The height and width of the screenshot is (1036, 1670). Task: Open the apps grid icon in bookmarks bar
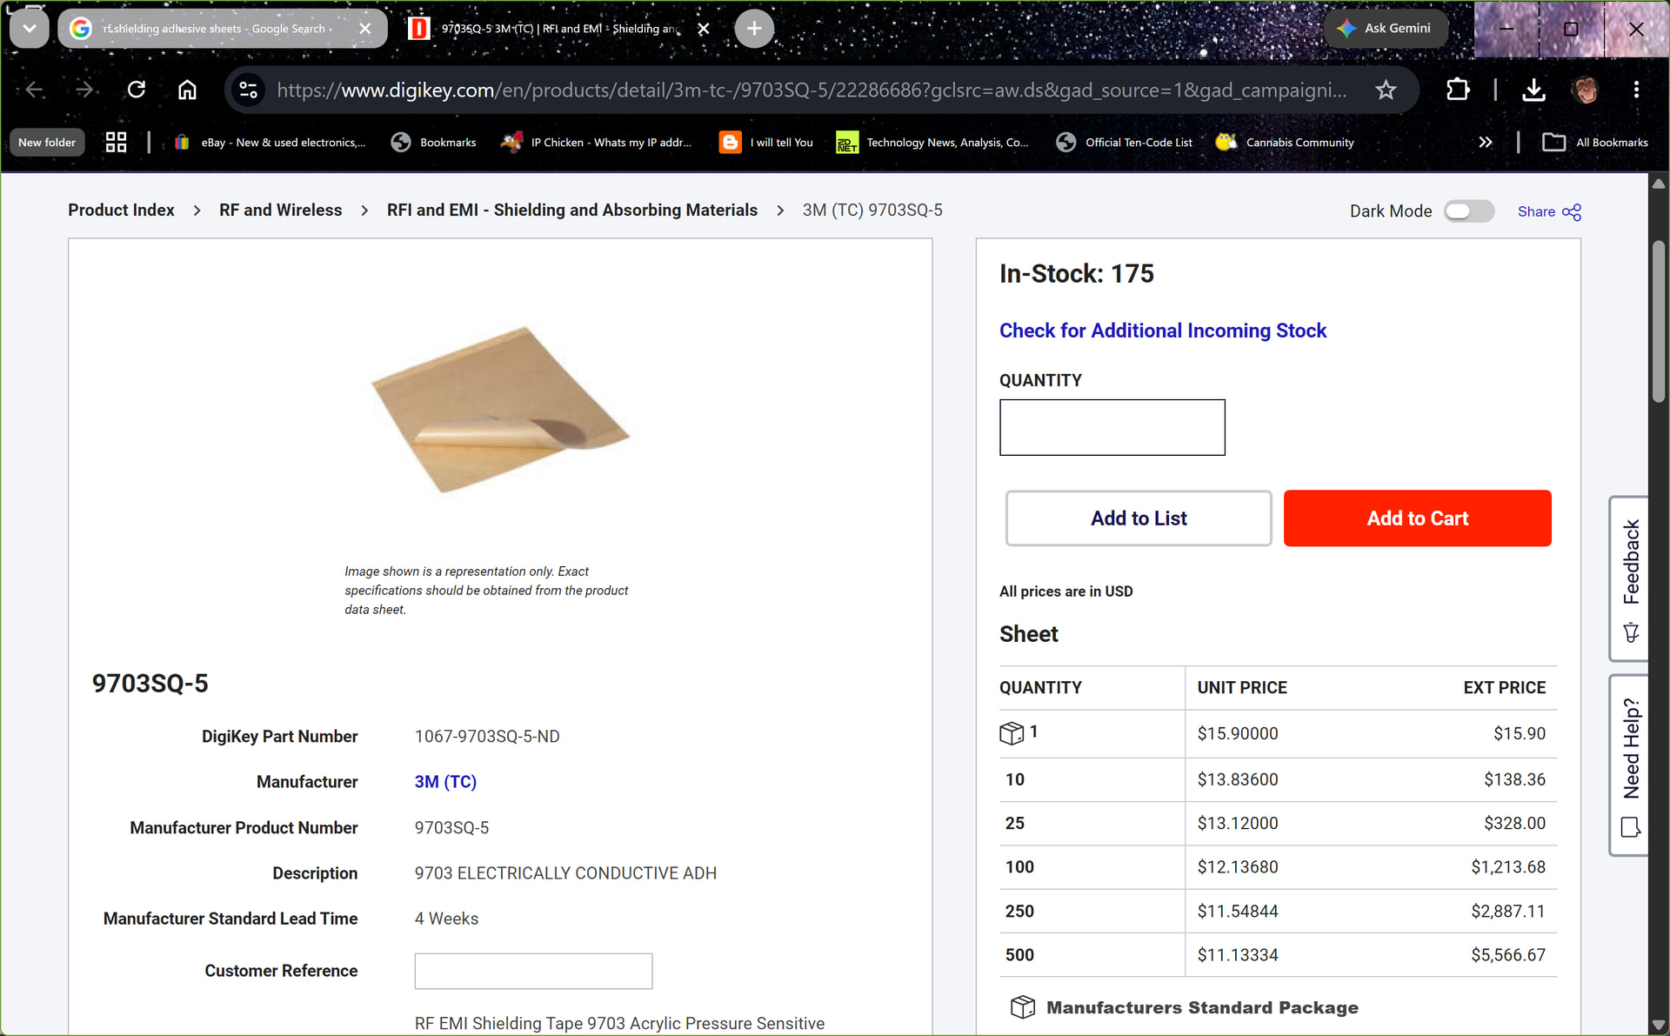click(116, 142)
